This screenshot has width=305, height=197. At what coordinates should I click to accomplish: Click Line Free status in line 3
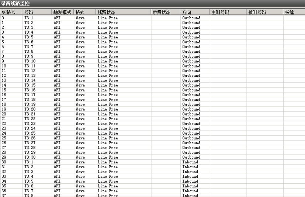pos(108,32)
